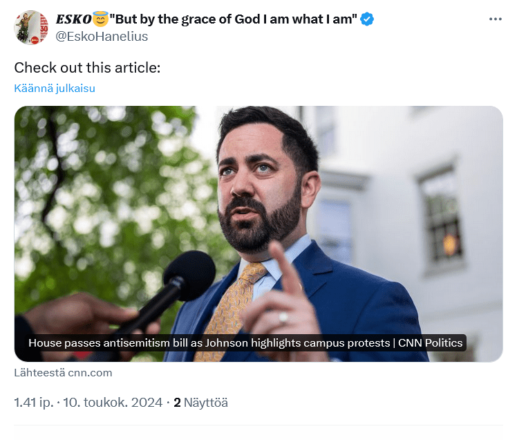The height and width of the screenshot is (440, 517).
Task: Click the quoted "grace of God" name text
Action: point(235,19)
